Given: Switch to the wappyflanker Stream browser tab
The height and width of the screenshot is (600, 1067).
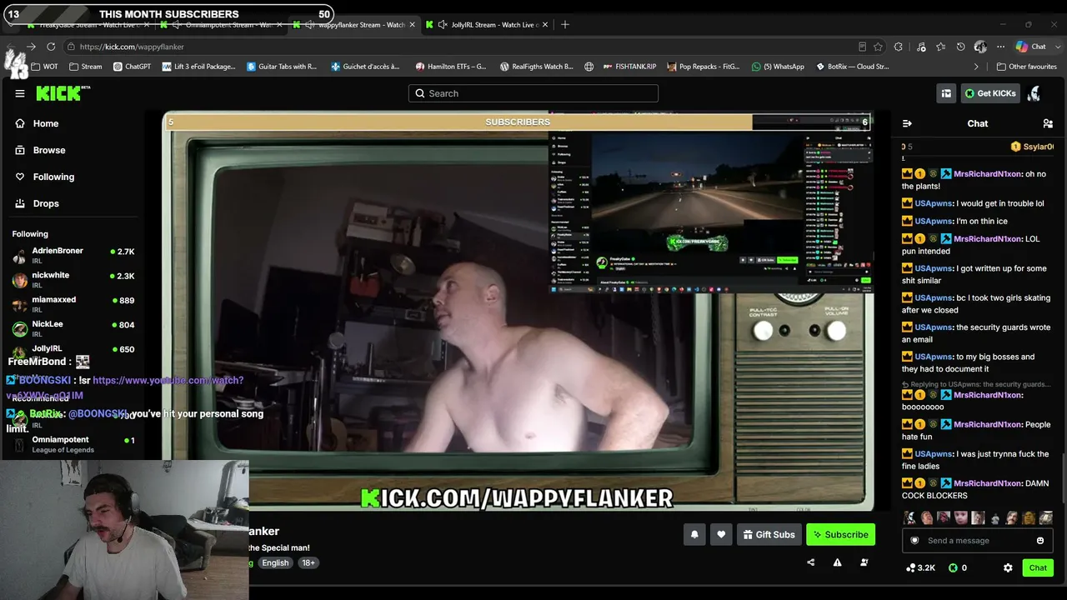Looking at the screenshot, I should click(356, 25).
